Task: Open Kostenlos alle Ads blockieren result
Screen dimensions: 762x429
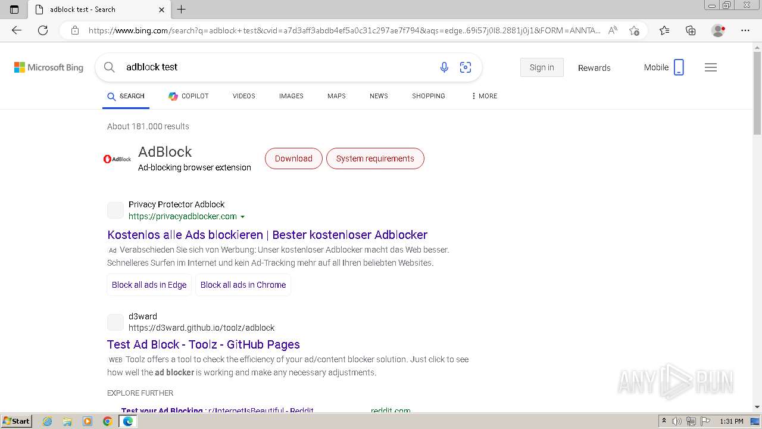Action: (267, 235)
